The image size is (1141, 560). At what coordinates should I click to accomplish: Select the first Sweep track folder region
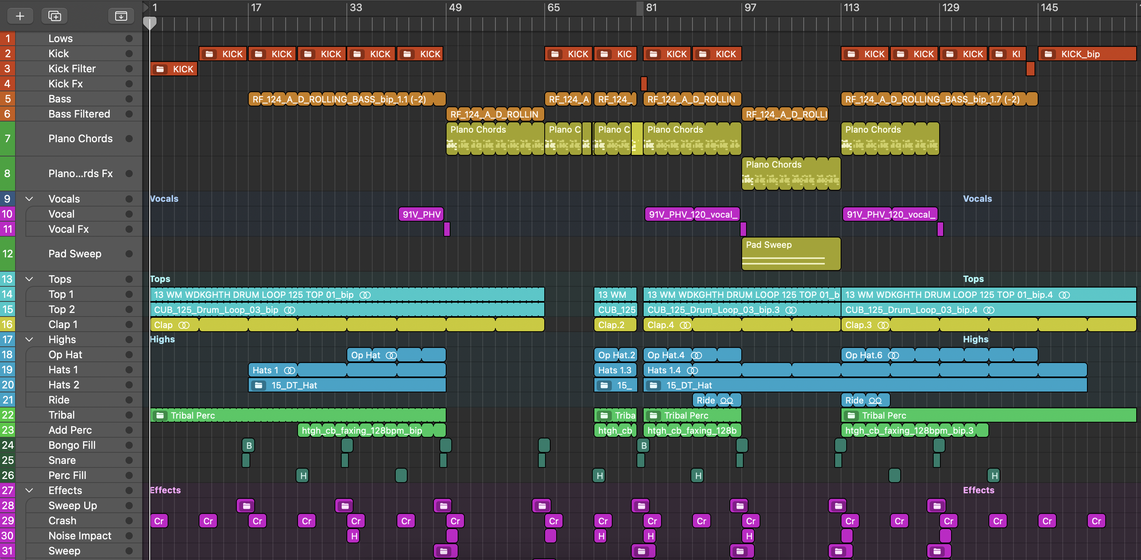(x=446, y=551)
